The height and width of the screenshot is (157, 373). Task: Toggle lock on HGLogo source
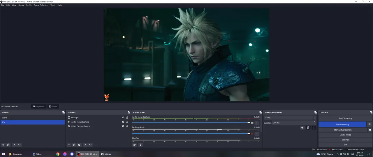[127, 118]
